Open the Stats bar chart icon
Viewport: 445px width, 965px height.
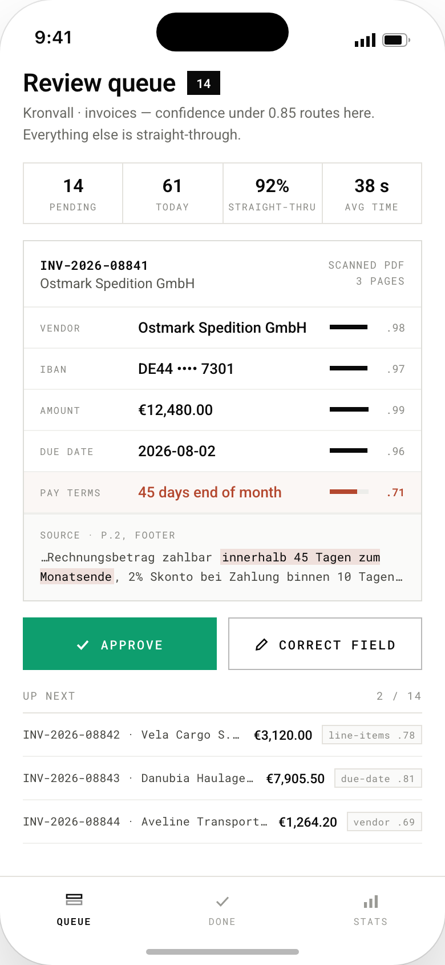tap(371, 902)
